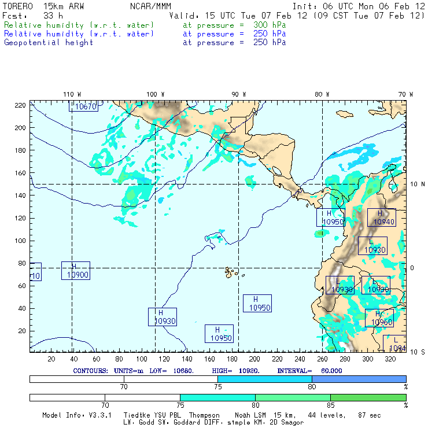Screen dimensions: 428x428
Task: Select the 'NCAR/MMM' header label
Action: coord(150,6)
